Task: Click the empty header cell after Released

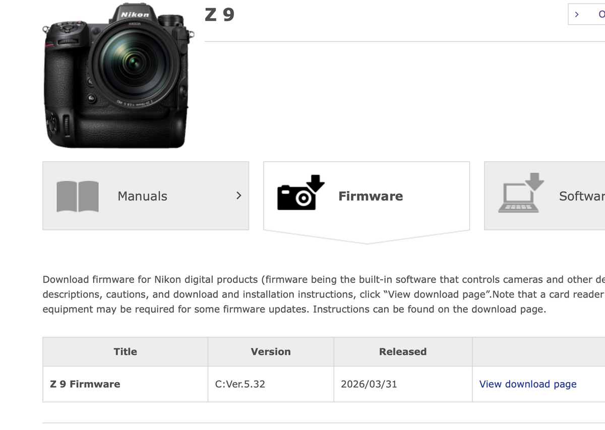Action: pyautogui.click(x=538, y=352)
